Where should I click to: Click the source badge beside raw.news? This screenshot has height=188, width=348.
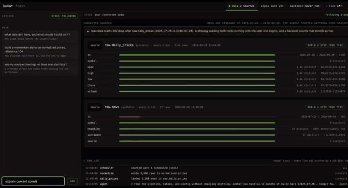[95, 107]
